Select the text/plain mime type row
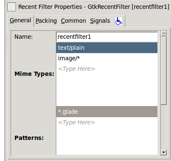The image size is (171, 161). [107, 48]
